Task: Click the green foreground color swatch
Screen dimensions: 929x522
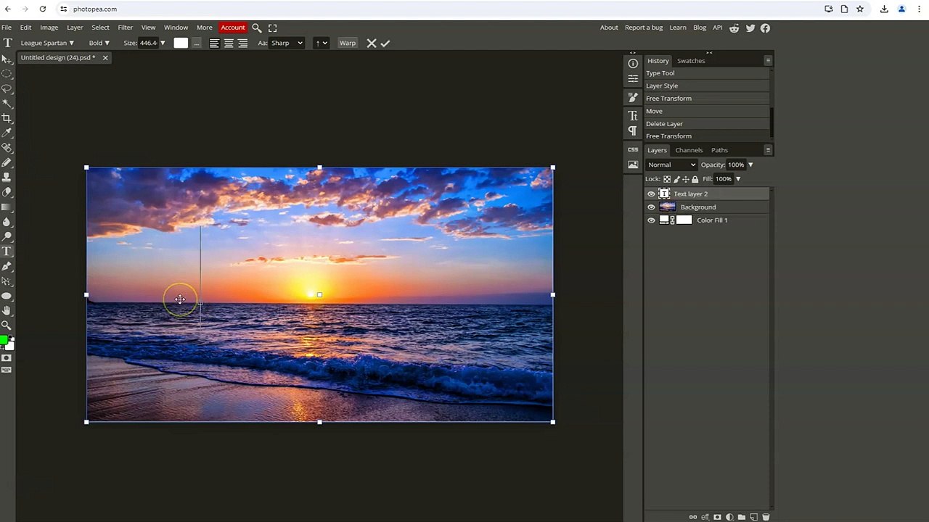Action: pyautogui.click(x=4, y=341)
